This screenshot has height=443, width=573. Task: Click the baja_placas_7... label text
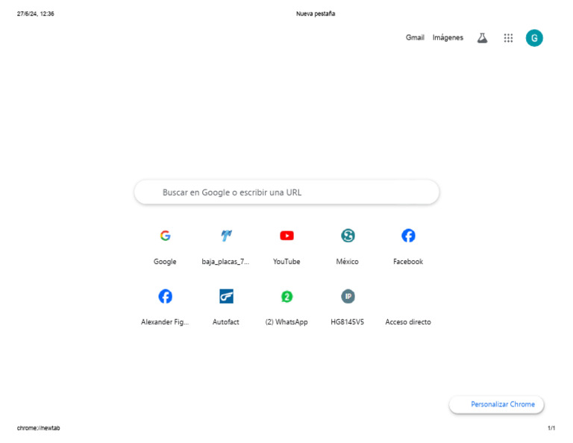tap(225, 262)
